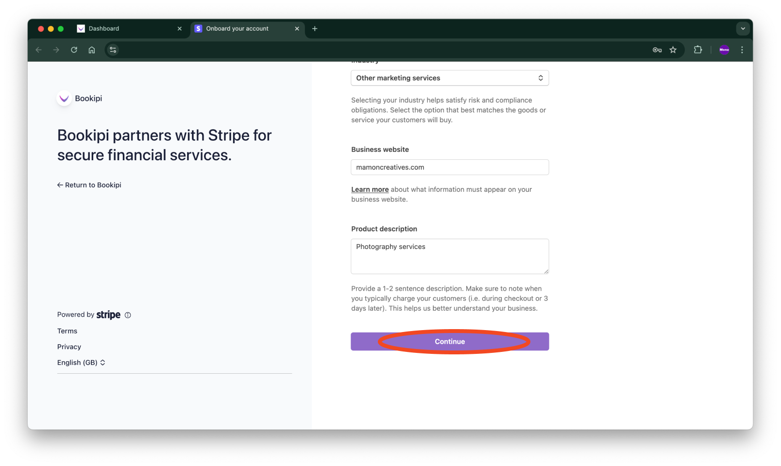Expand the tab search chevron
Screen dimensions: 781x466
point(743,28)
